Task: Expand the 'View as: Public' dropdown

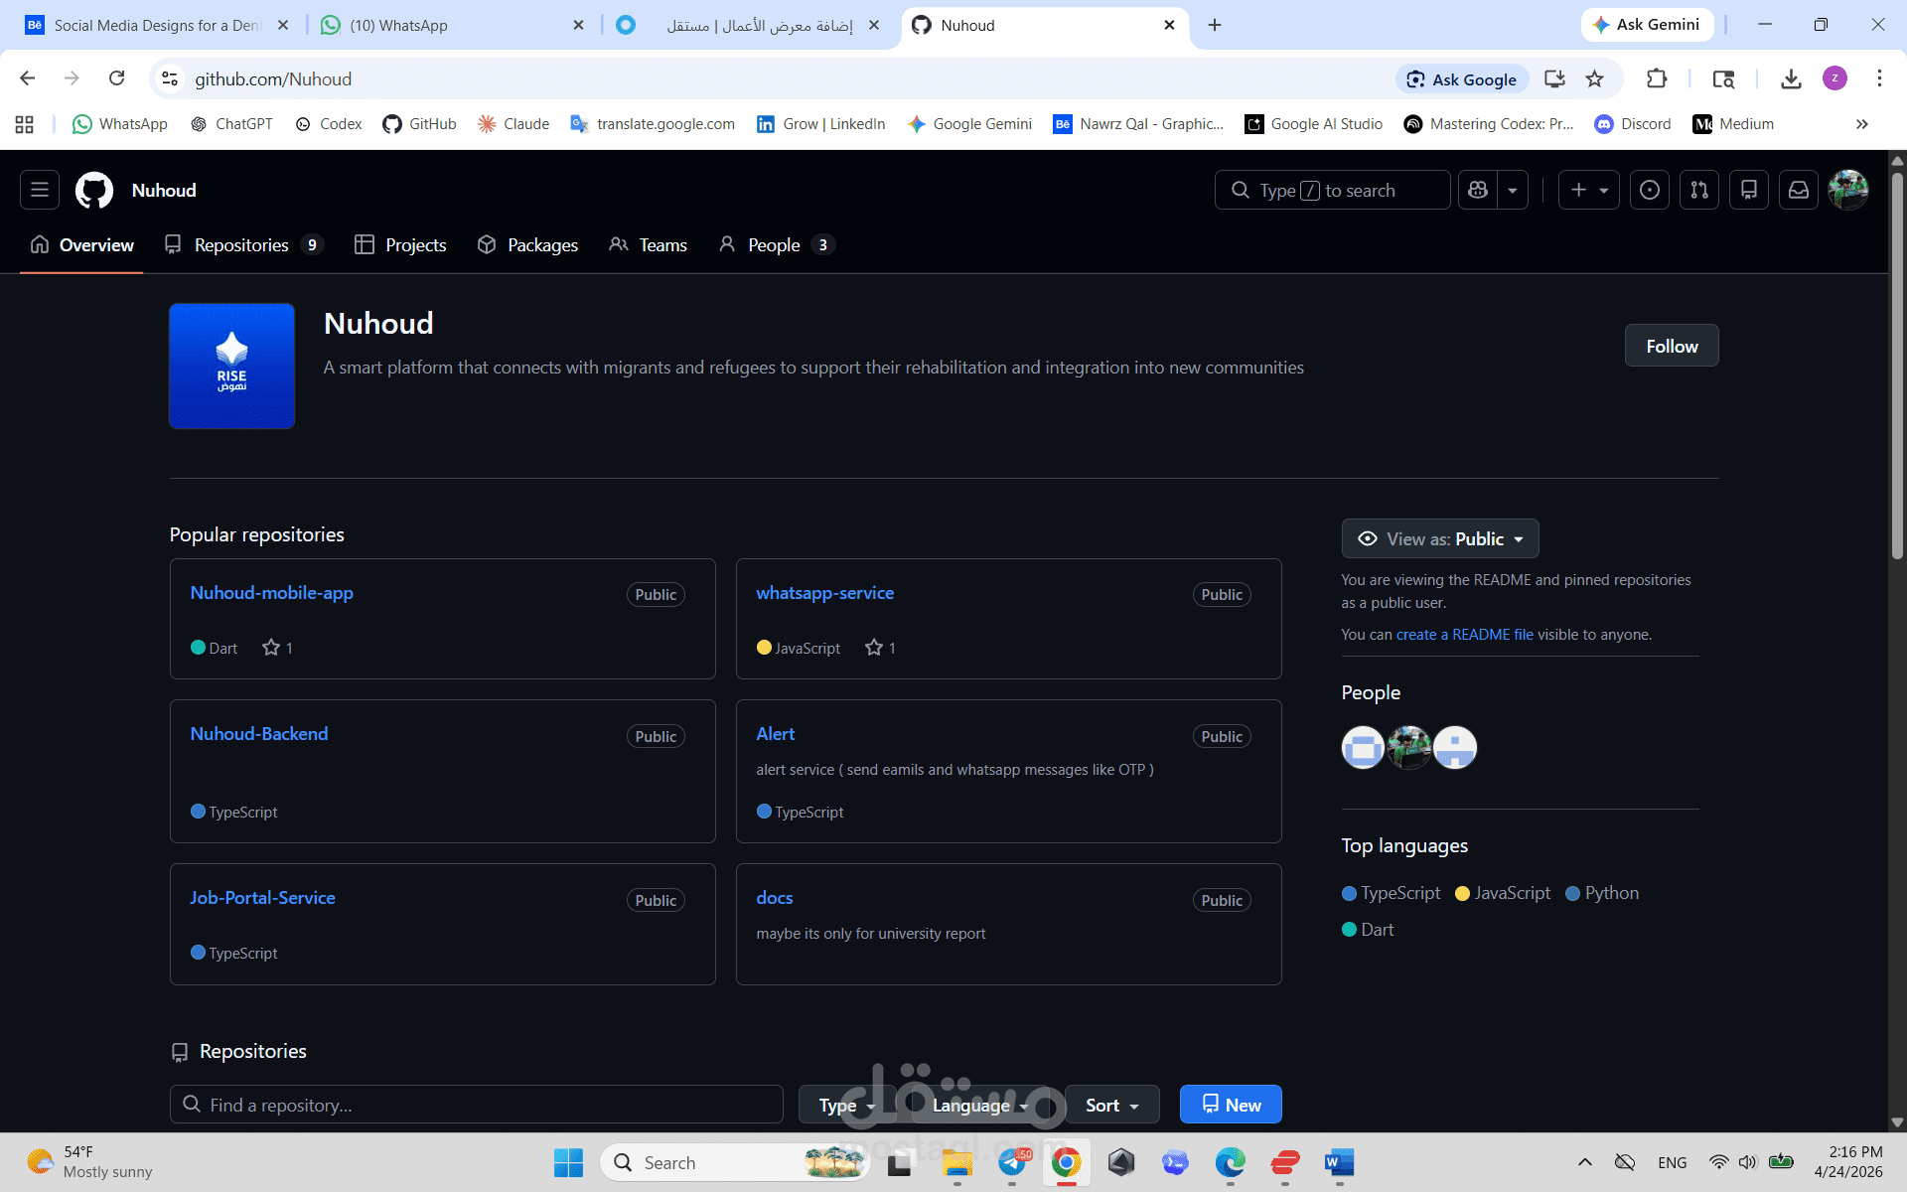Action: tap(1440, 538)
